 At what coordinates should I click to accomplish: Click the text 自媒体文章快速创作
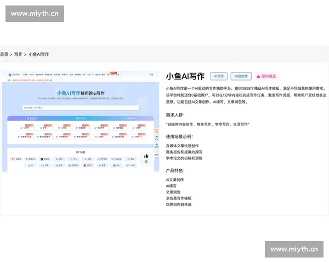pyautogui.click(x=182, y=146)
